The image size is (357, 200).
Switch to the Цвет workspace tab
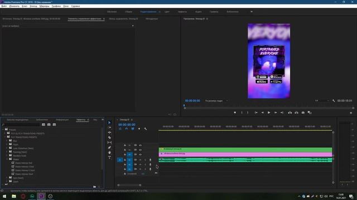point(167,12)
